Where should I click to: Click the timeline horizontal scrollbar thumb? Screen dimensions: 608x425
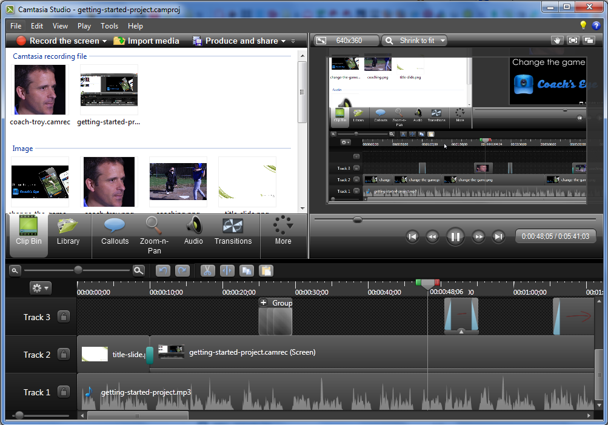(138, 416)
